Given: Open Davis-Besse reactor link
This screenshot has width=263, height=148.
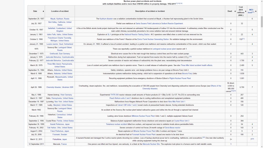Looking at the screenshot, I should click(173, 128).
